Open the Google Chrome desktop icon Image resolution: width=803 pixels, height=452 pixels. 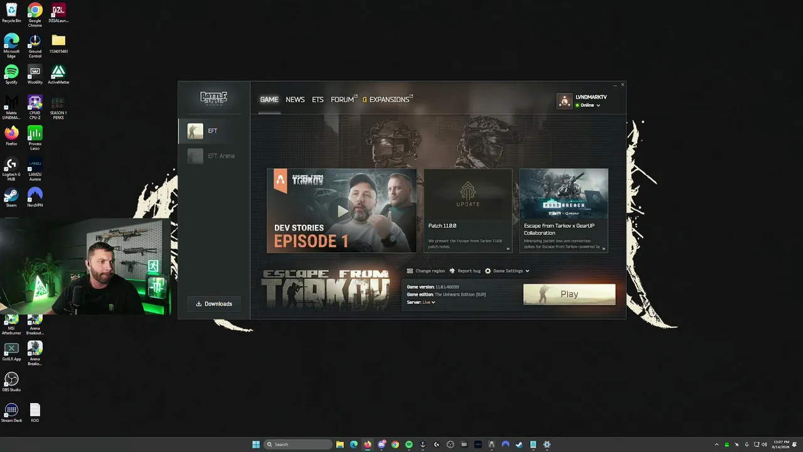(x=35, y=15)
